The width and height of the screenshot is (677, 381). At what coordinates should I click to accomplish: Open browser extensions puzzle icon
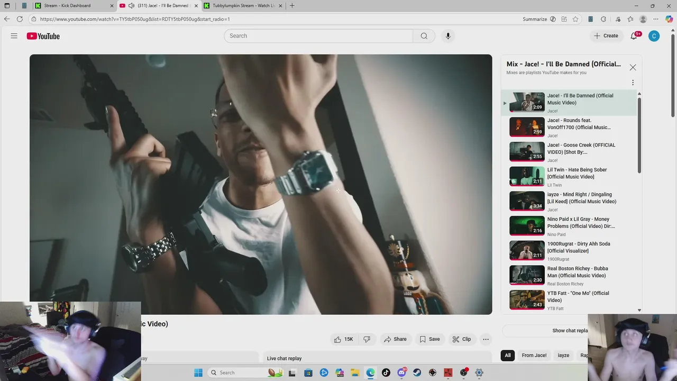(603, 19)
